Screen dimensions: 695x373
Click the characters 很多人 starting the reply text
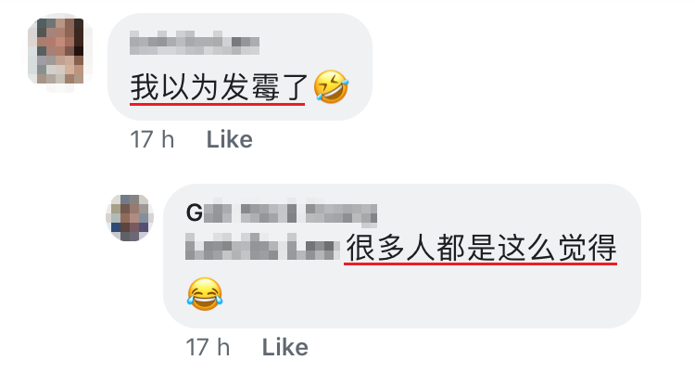tap(390, 248)
